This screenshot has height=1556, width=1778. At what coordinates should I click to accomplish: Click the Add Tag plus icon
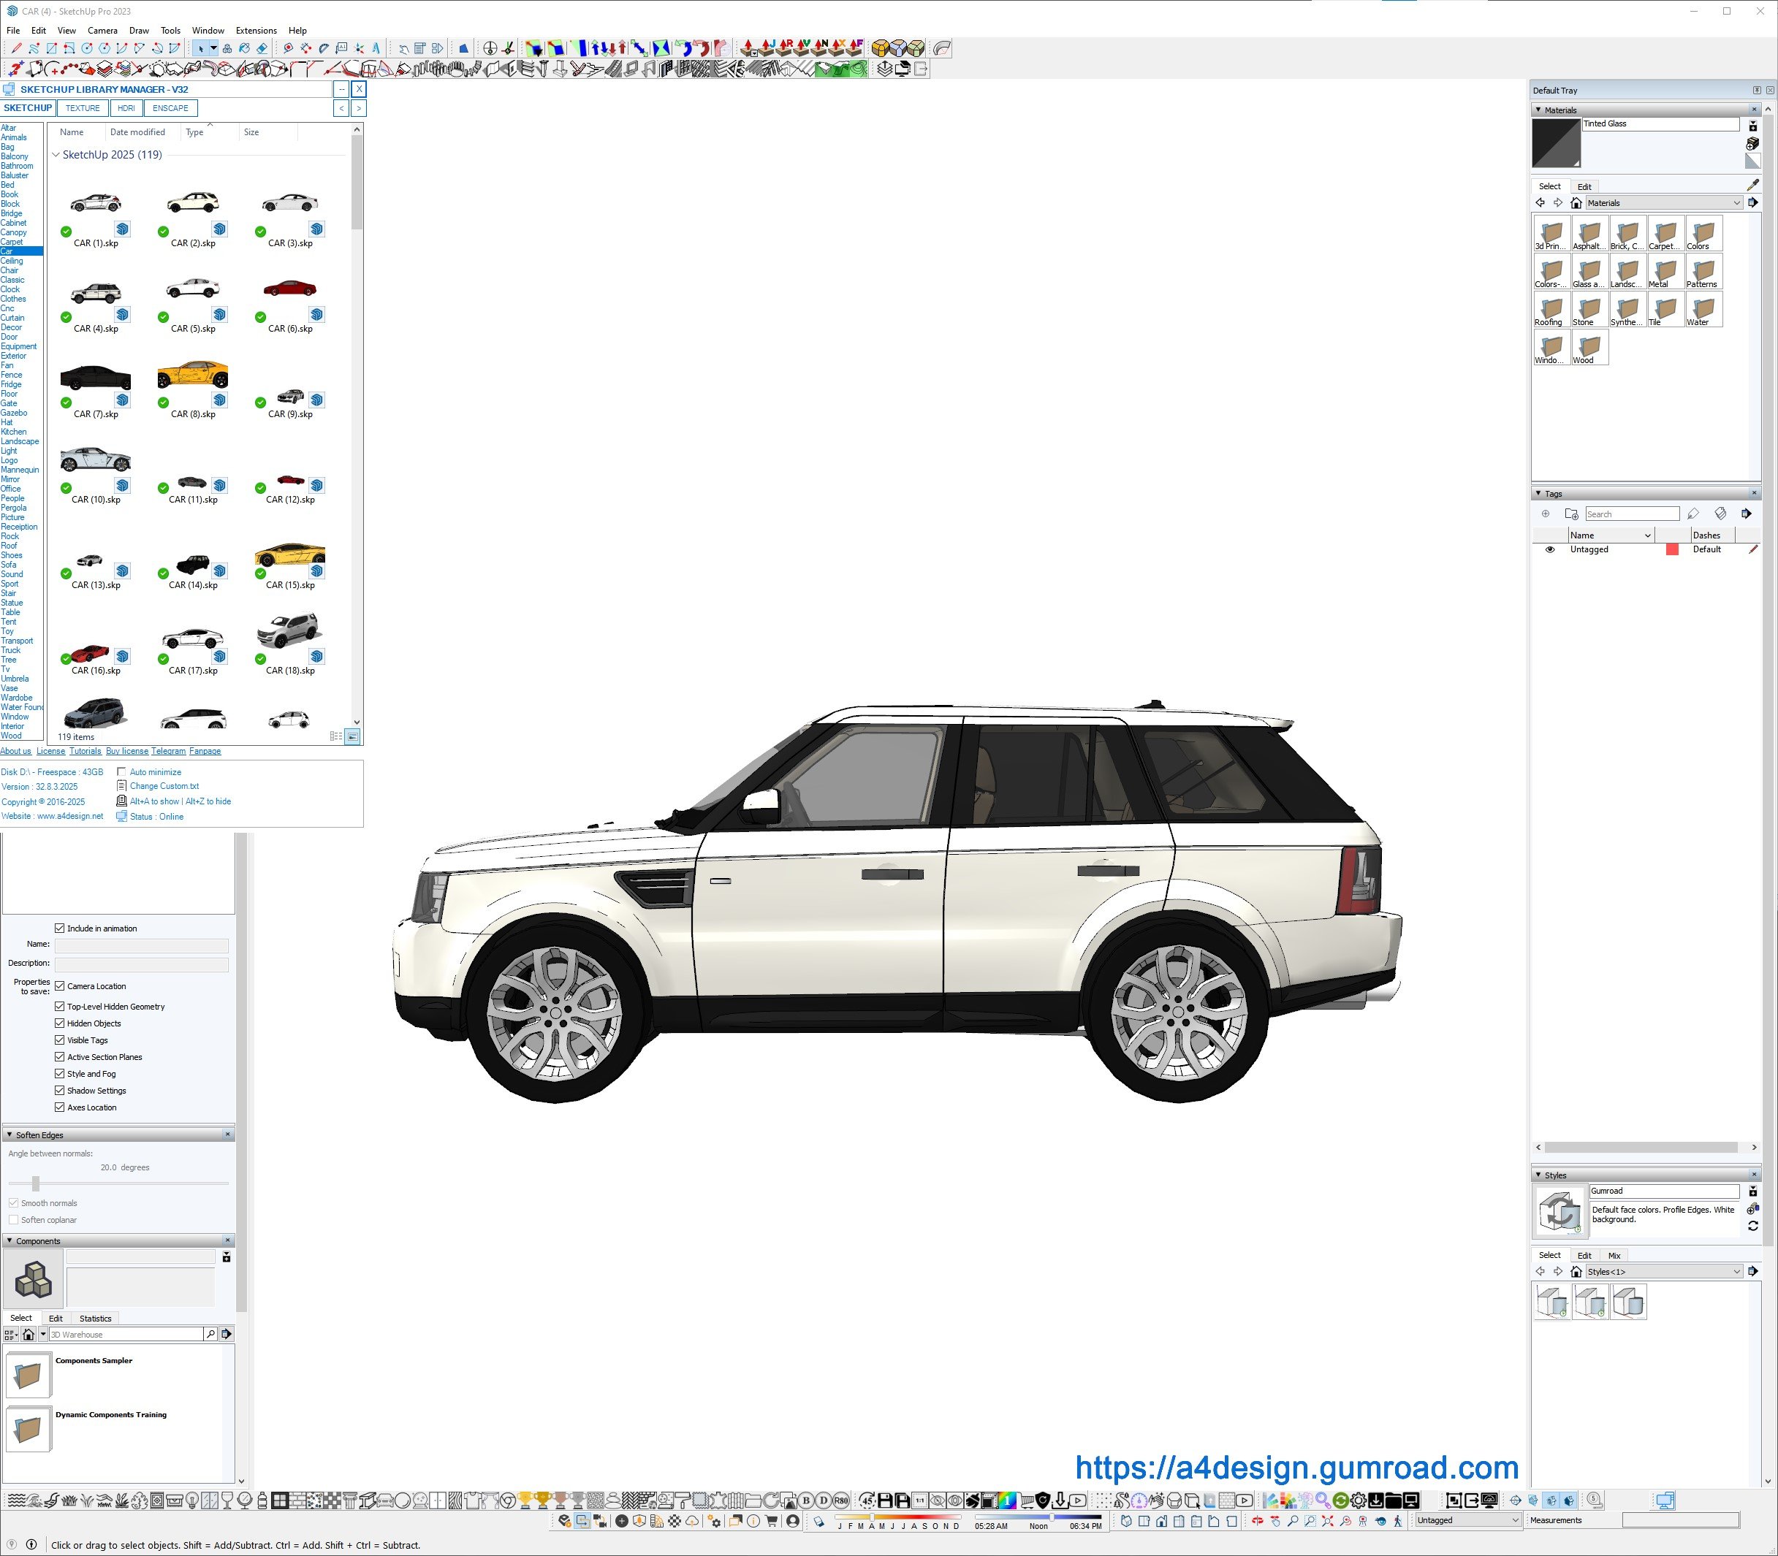point(1545,514)
